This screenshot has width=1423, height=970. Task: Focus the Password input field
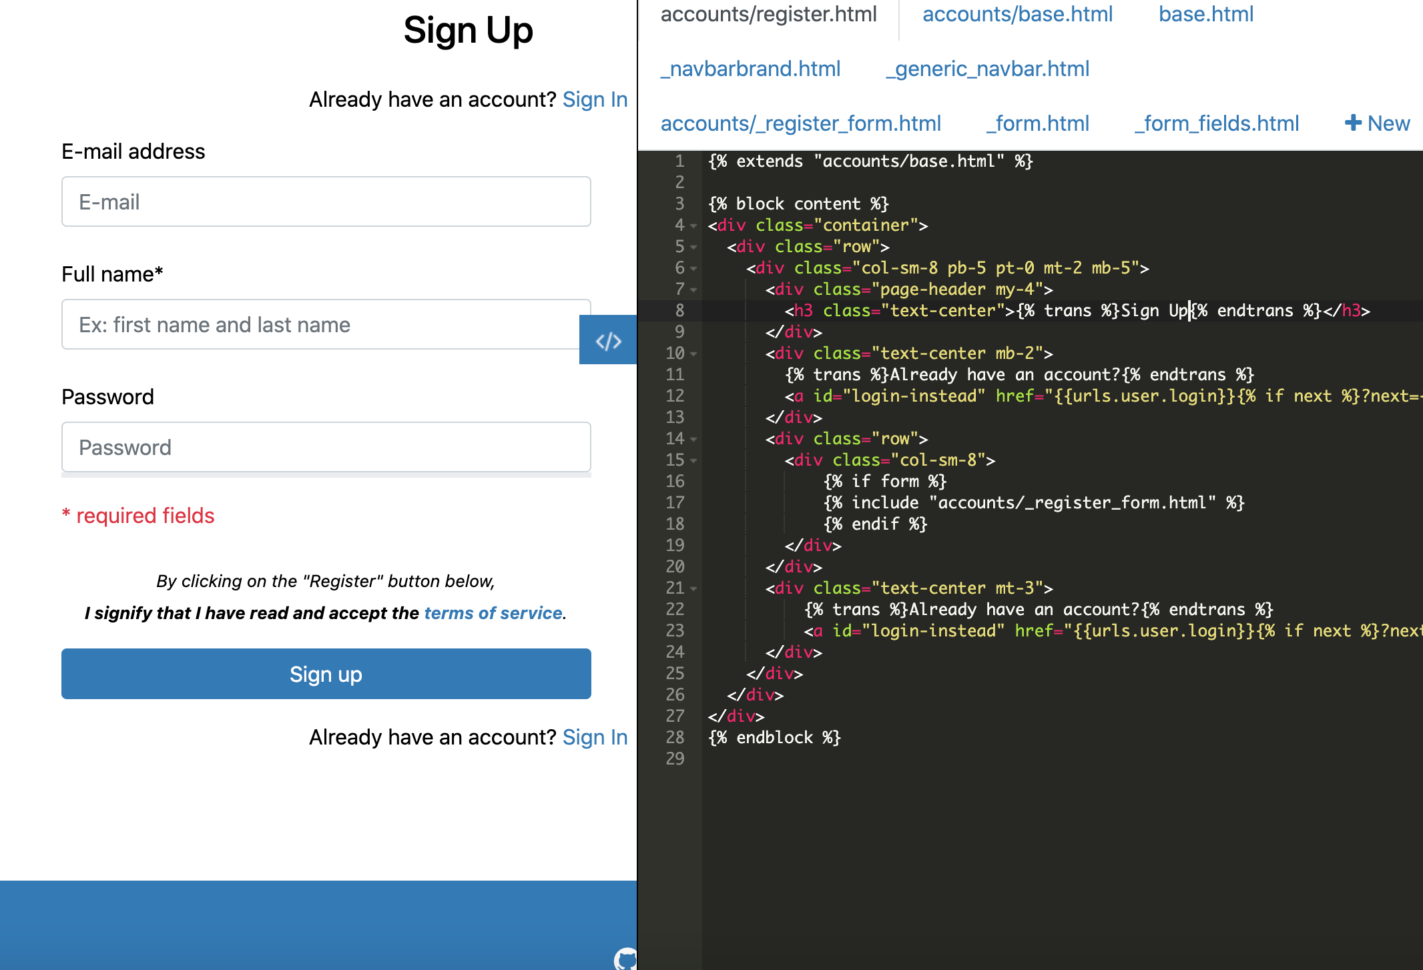point(326,447)
